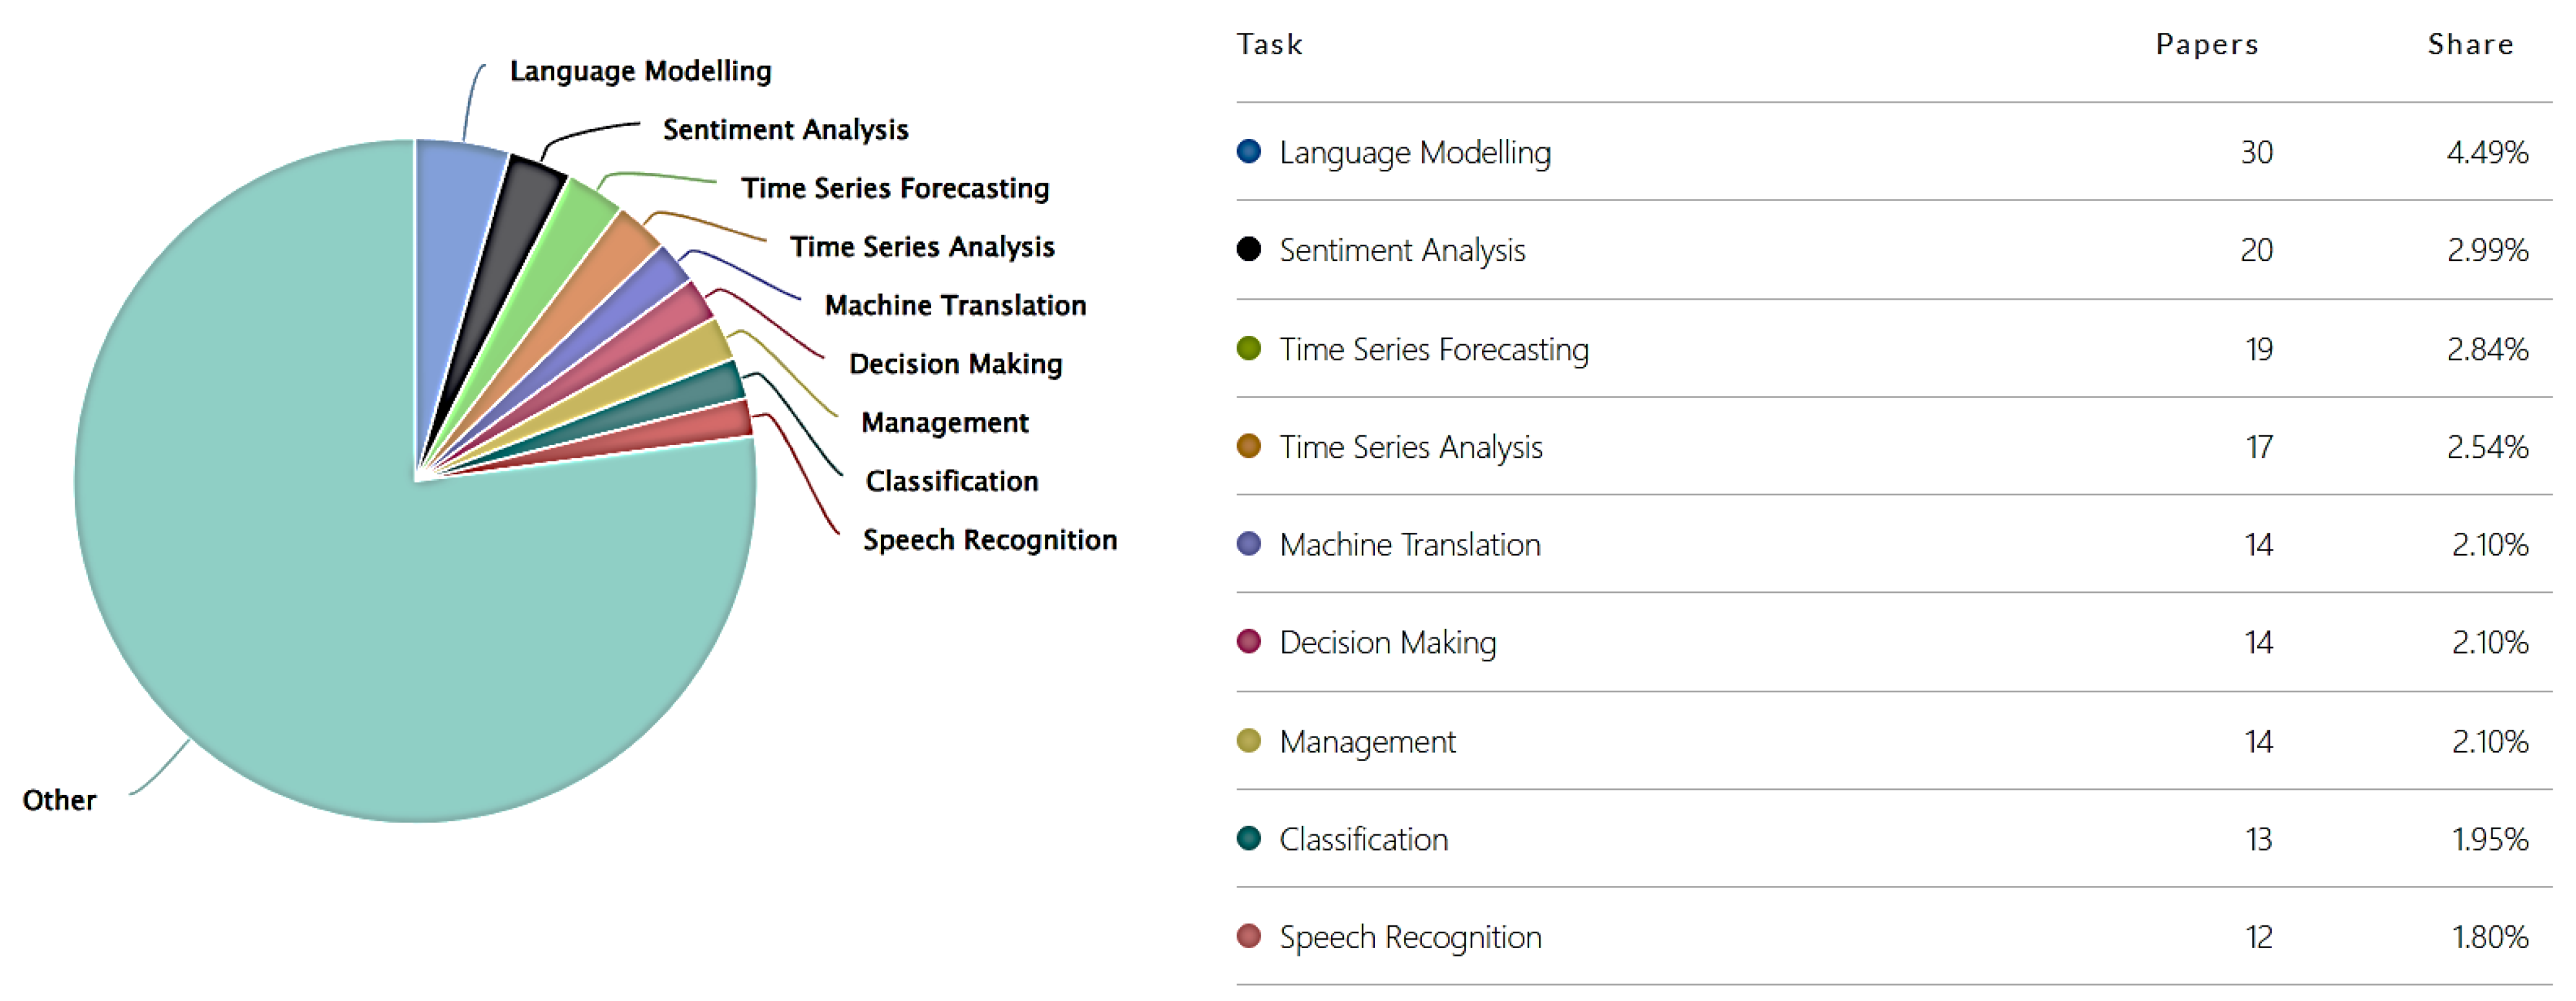Click the Time Series Forecasting pie label
Viewport: 2576px width, 1001px height.
point(895,188)
